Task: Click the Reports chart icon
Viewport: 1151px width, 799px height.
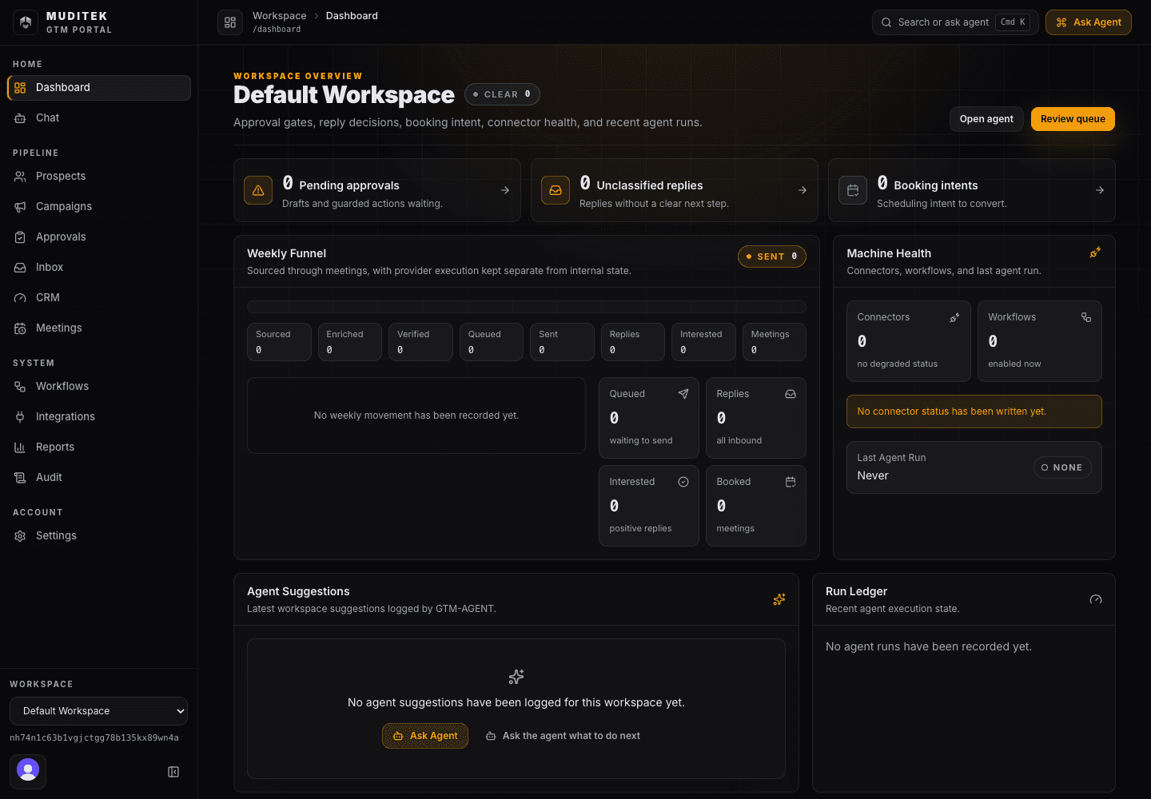Action: [20, 447]
